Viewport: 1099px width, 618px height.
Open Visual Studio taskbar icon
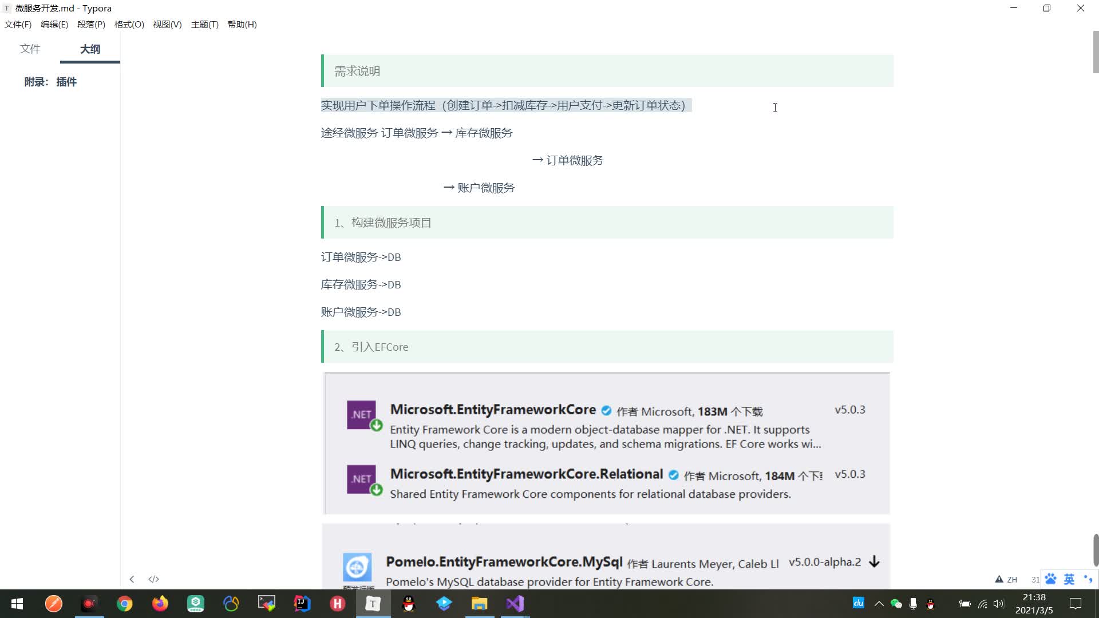[515, 604]
